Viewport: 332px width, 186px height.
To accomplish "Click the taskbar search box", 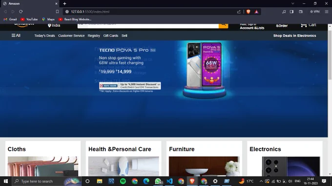I will coord(46,181).
